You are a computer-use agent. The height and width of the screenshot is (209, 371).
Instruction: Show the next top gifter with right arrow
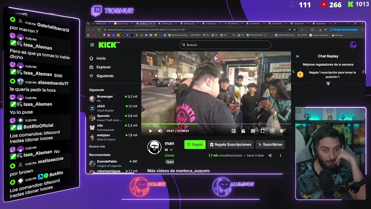pos(363,72)
